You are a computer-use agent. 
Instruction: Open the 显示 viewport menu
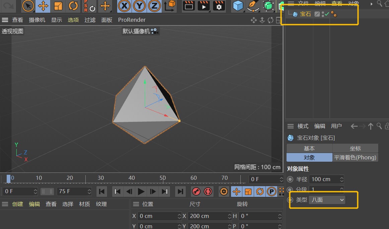point(57,20)
